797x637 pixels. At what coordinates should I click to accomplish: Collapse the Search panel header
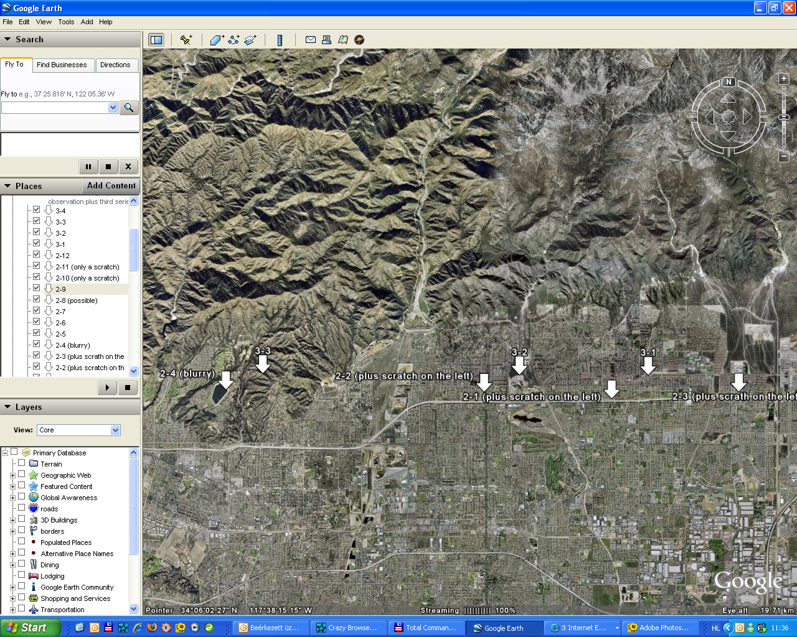click(x=70, y=39)
